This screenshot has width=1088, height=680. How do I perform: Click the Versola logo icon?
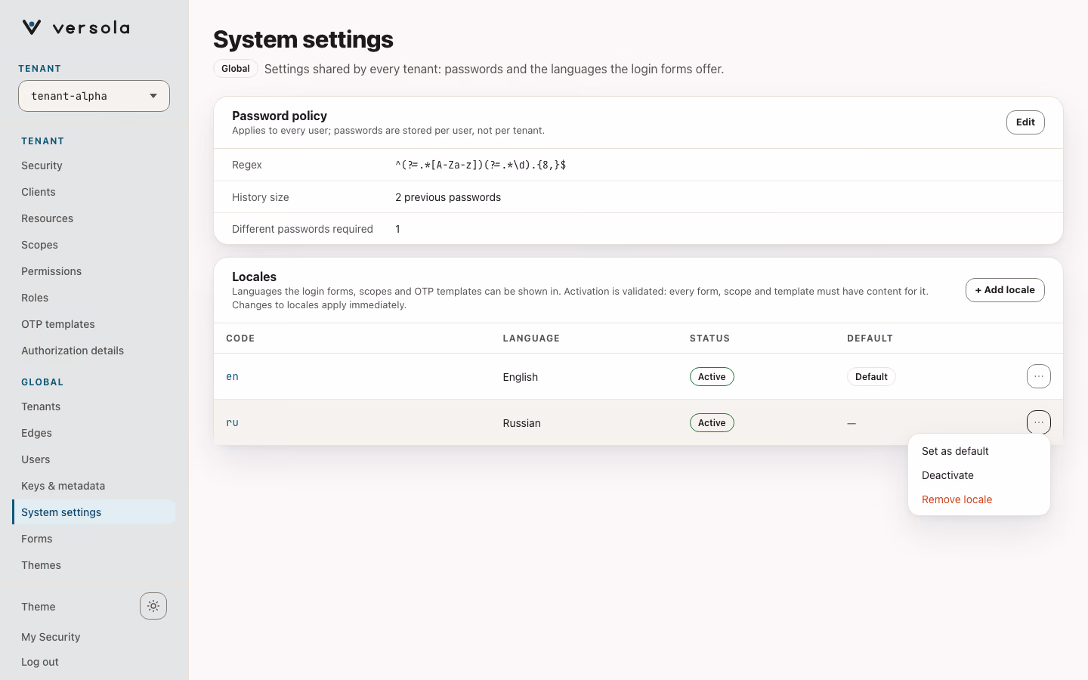32,28
